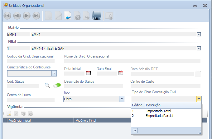Clear status using the green eraser icon
Image resolution: width=212 pixels, height=139 pixels.
pos(58,85)
